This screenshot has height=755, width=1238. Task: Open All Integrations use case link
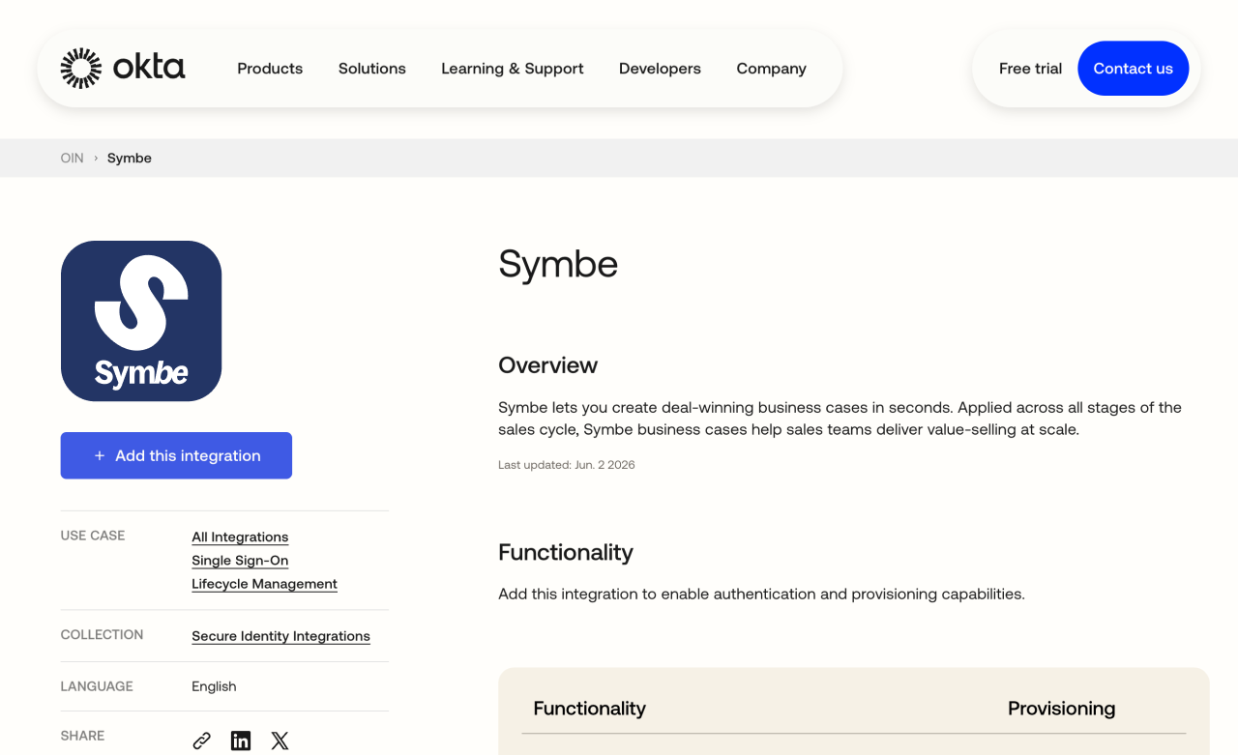point(240,537)
